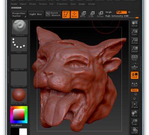Activate Move mode with M icon
Screen dimensions: 149x135
pyautogui.click(x=83, y=15)
